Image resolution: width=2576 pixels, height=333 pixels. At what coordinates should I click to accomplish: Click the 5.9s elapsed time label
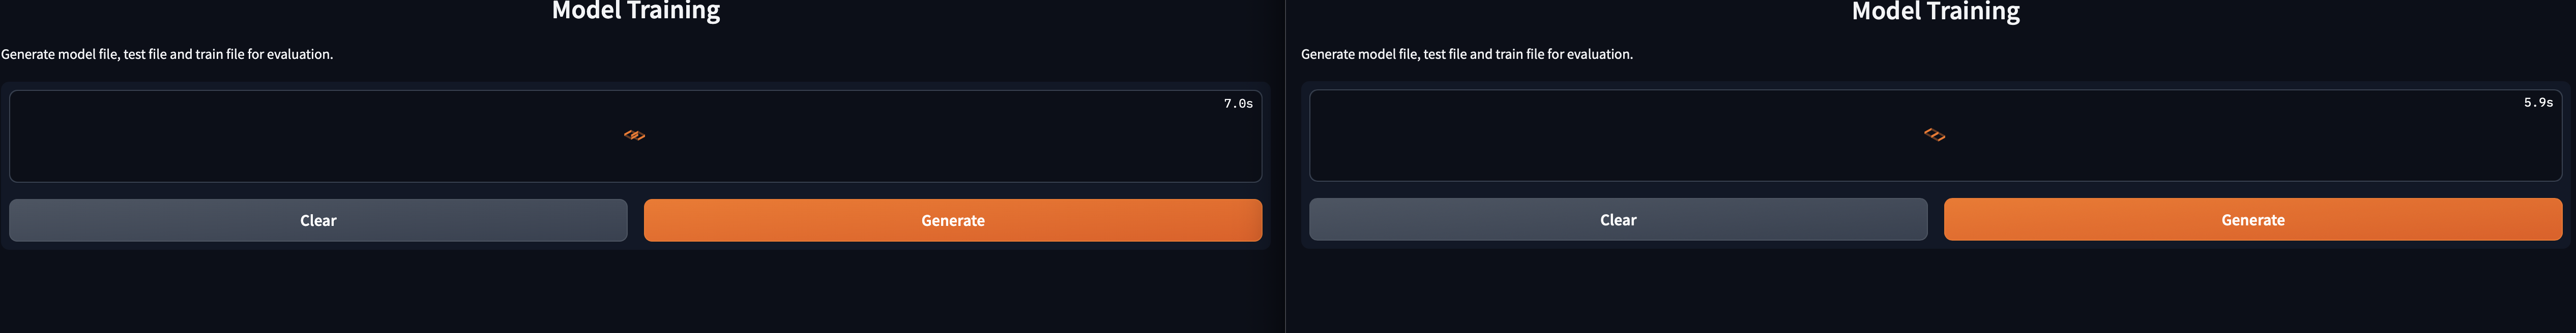2540,102
